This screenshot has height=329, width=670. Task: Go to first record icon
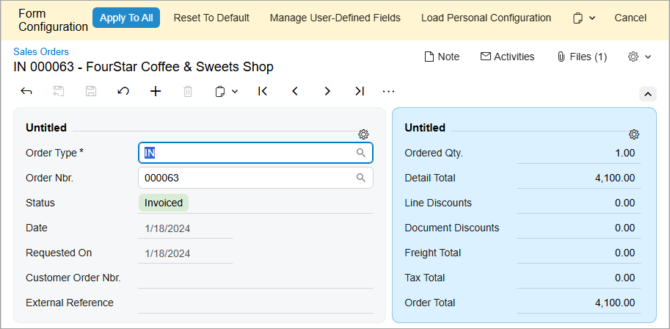(x=263, y=91)
